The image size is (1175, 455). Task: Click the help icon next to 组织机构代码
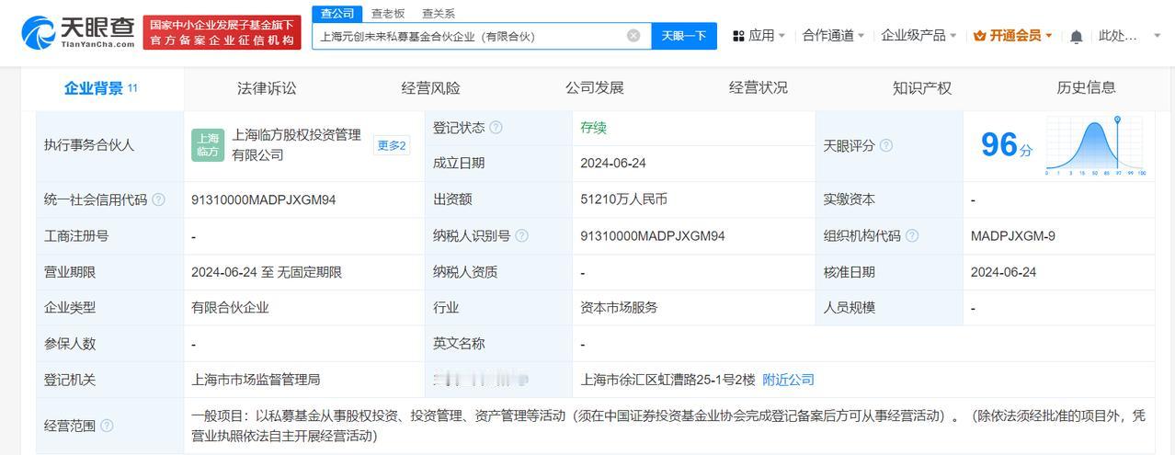point(912,236)
